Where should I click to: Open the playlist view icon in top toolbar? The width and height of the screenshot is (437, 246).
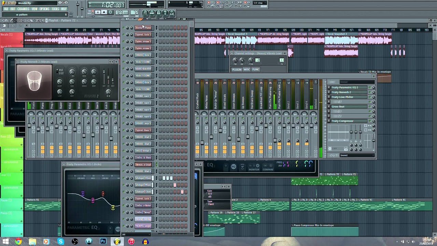[145, 13]
